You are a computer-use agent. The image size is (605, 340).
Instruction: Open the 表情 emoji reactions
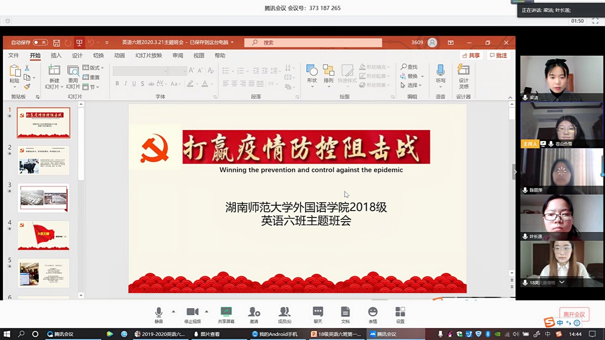point(373,312)
